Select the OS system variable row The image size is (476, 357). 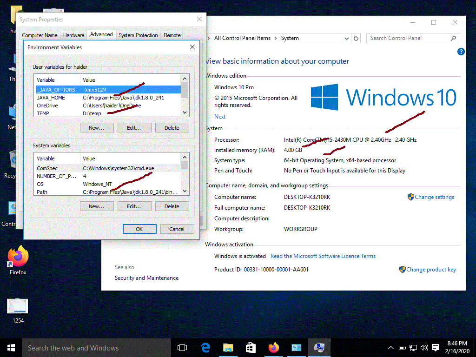pyautogui.click(x=108, y=184)
